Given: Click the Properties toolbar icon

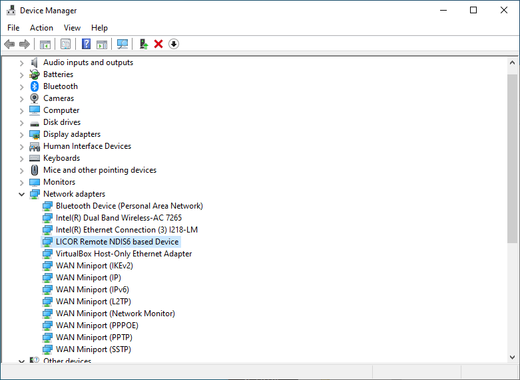Looking at the screenshot, I should tap(65, 44).
